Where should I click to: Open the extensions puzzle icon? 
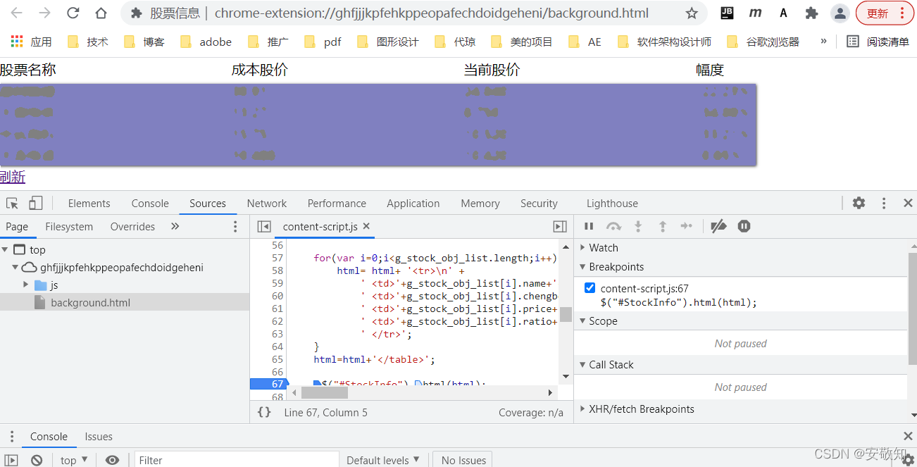click(x=811, y=13)
